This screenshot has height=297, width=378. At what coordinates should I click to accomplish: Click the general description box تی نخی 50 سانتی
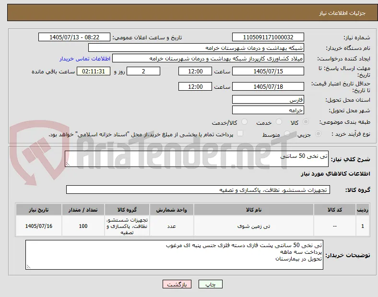coord(197,159)
